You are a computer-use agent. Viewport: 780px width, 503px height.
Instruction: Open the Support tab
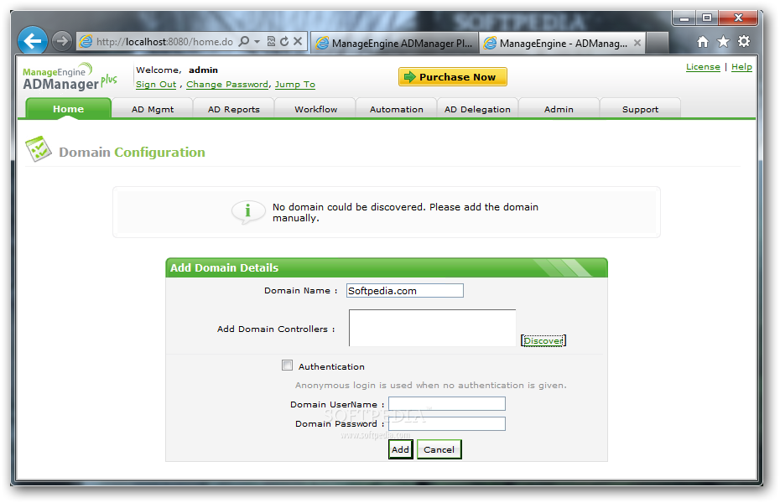click(640, 109)
